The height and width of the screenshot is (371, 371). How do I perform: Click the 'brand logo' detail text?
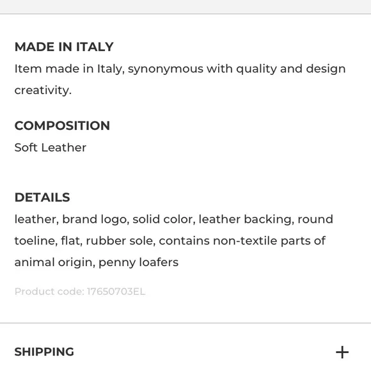coord(95,219)
